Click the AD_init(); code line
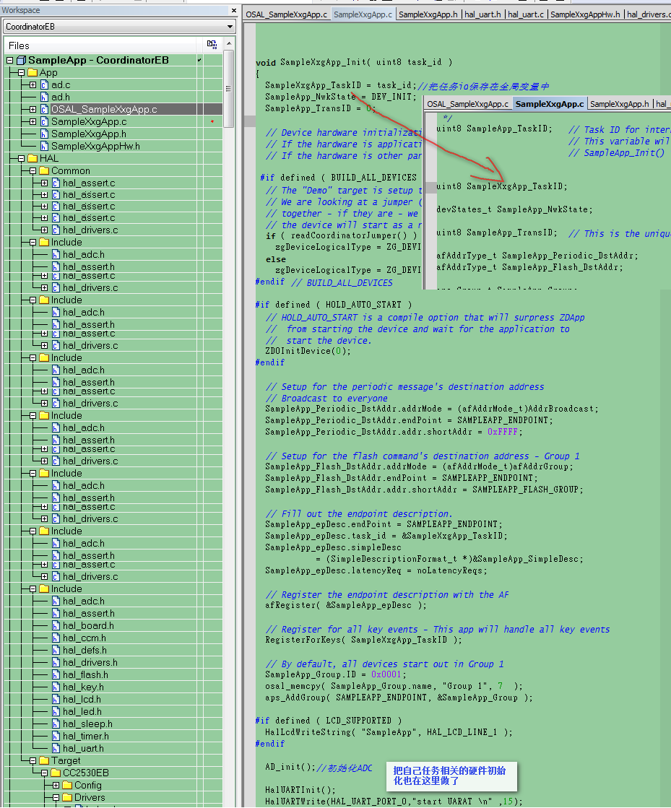 click(290, 767)
